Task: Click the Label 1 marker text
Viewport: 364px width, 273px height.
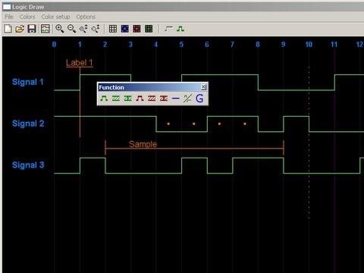Action: pyautogui.click(x=80, y=63)
